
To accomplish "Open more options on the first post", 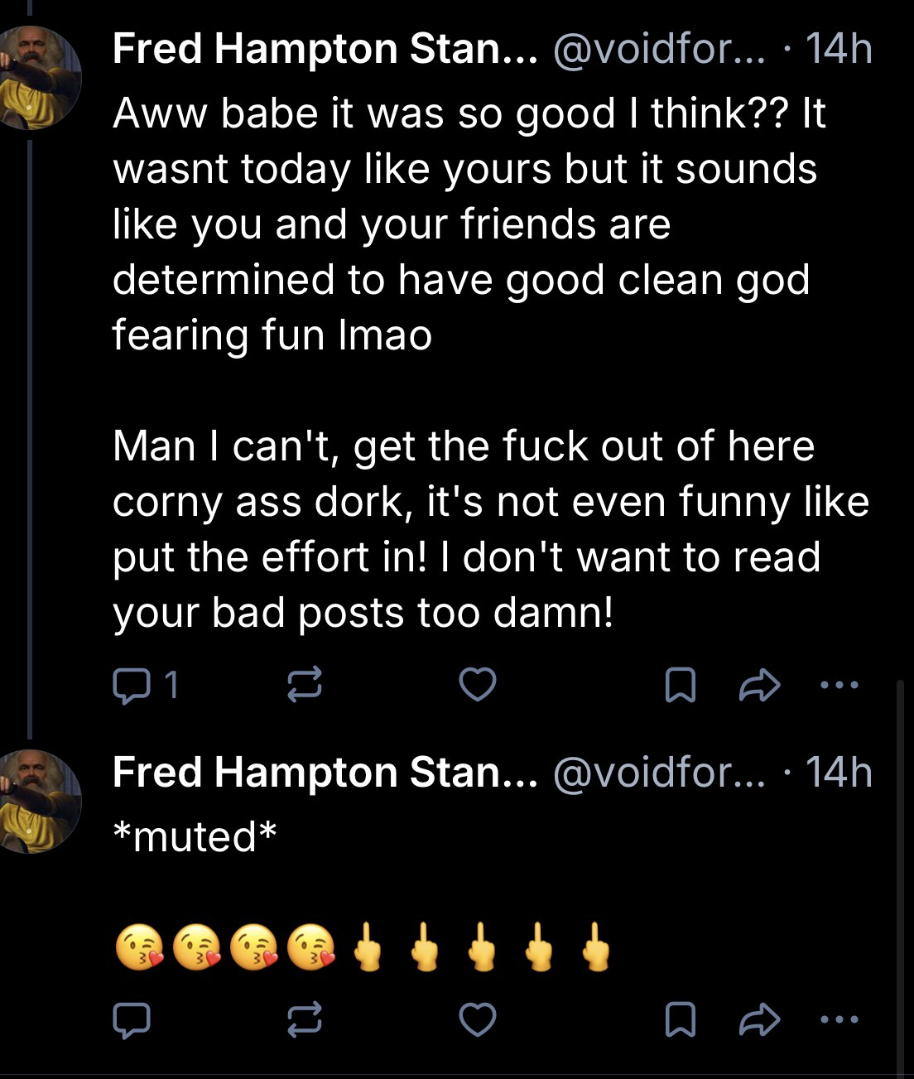I will [839, 685].
